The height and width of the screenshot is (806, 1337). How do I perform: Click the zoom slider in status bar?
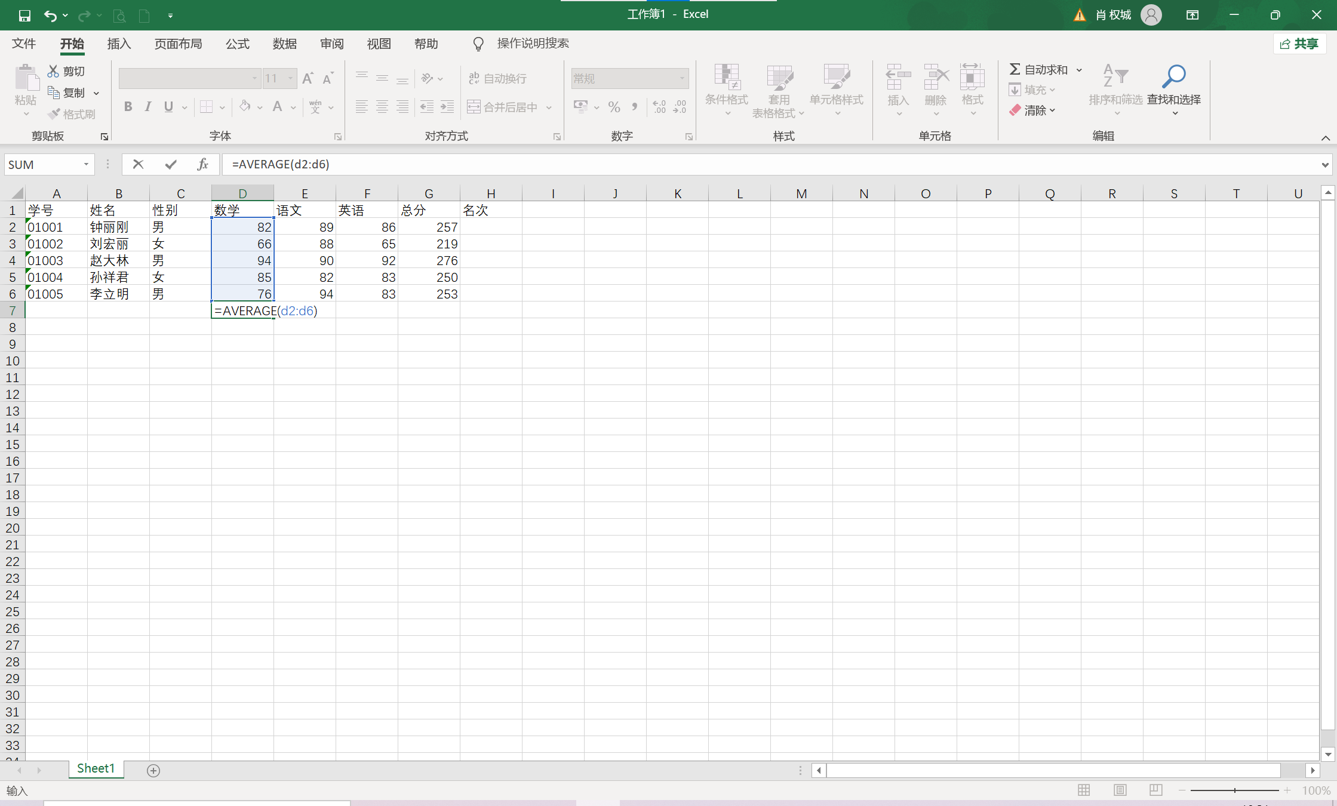point(1234,790)
